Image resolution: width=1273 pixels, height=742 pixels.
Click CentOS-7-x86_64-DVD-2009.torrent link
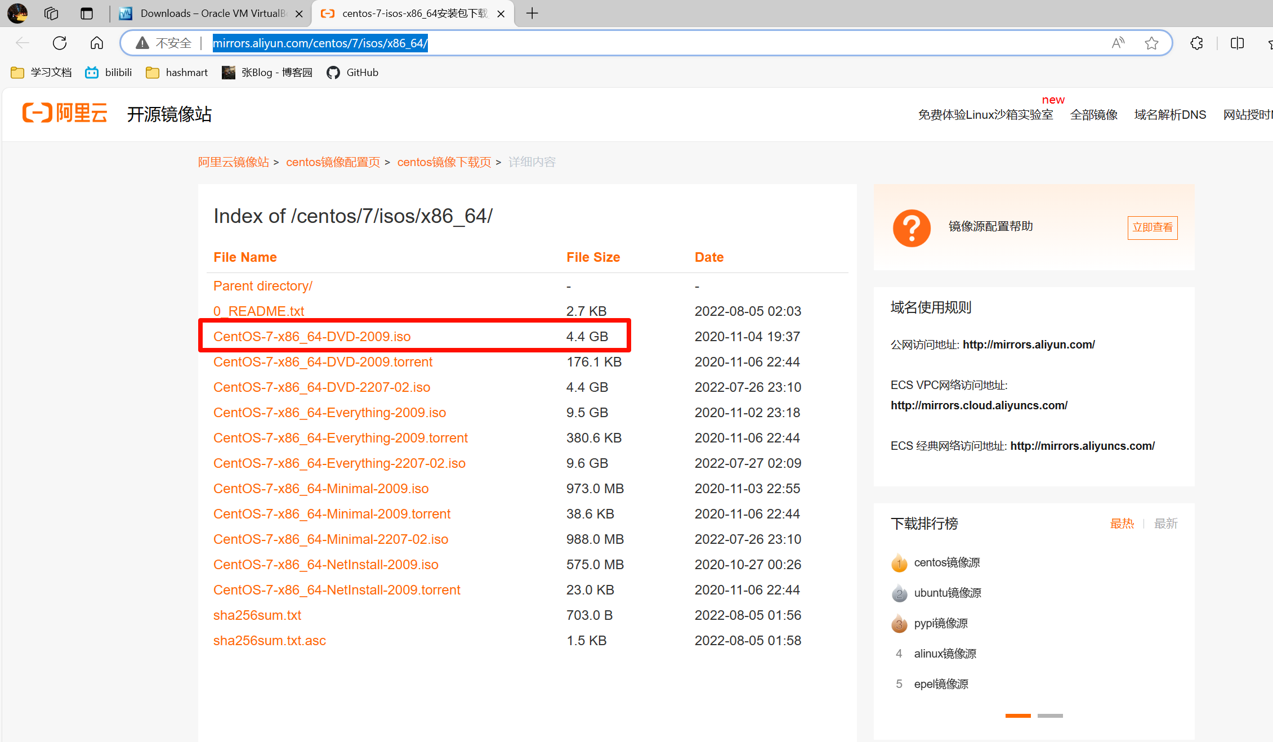coord(323,362)
